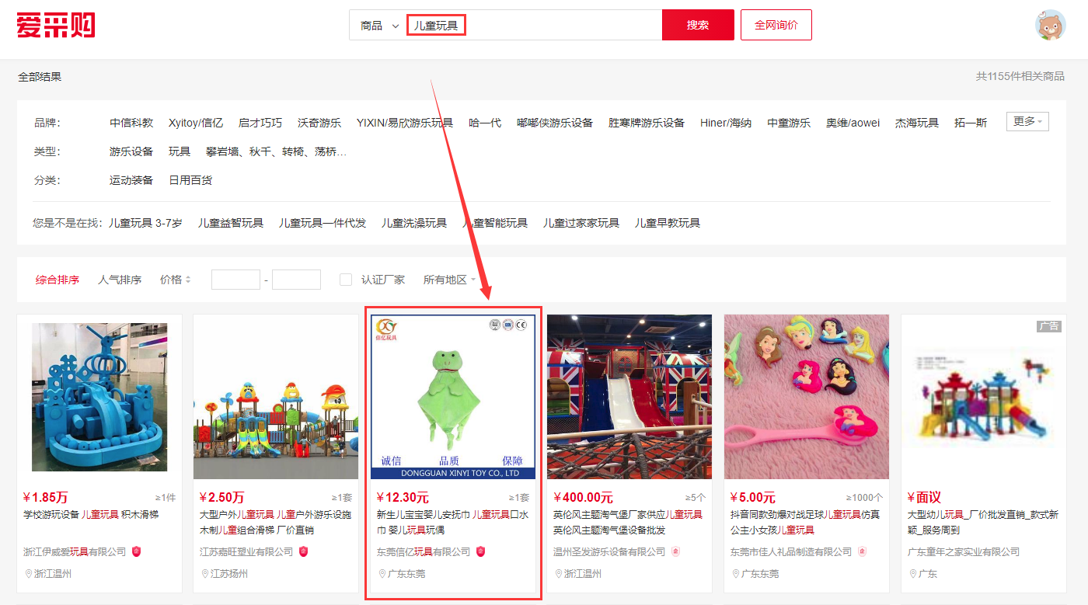Search suggestion 儿童玩具 3-7岁
Viewport: 1088px width, 605px height.
click(x=145, y=223)
